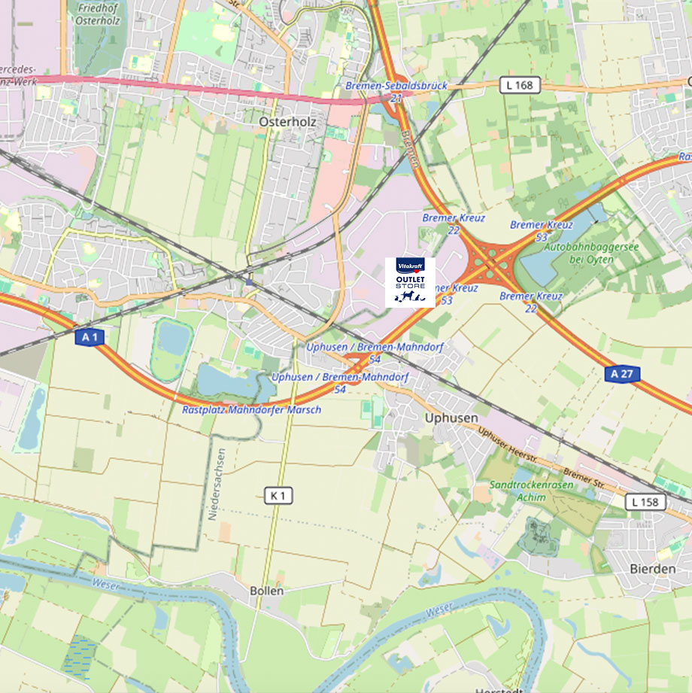Click the Friedhof Osterholz label
The image size is (692, 693).
(98, 14)
